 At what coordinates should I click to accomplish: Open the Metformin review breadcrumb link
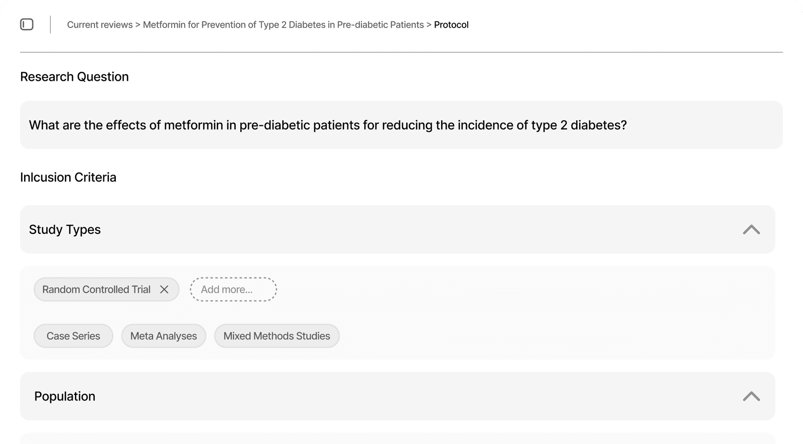(x=283, y=25)
